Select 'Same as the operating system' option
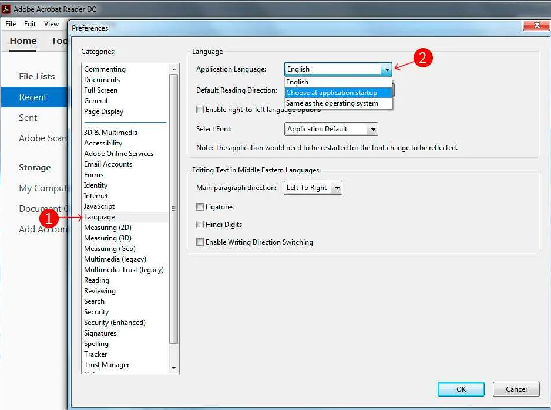This screenshot has width=551, height=410. 332,103
